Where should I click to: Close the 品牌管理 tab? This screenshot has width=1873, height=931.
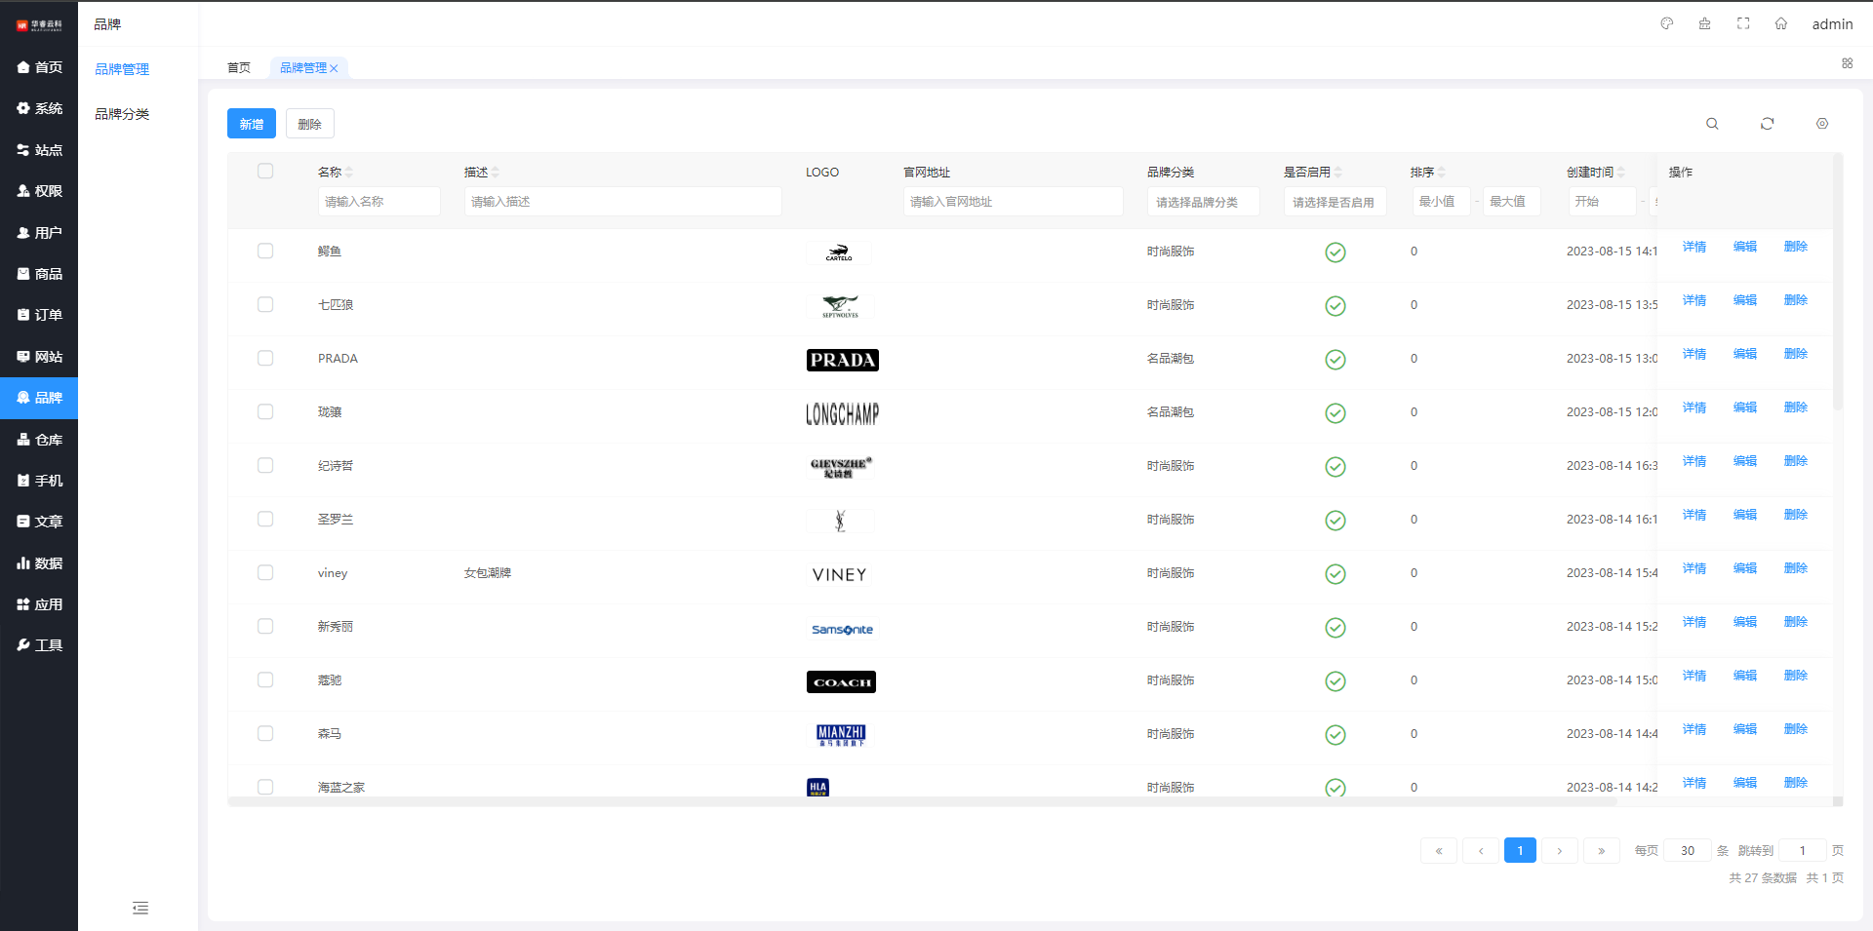pyautogui.click(x=334, y=68)
